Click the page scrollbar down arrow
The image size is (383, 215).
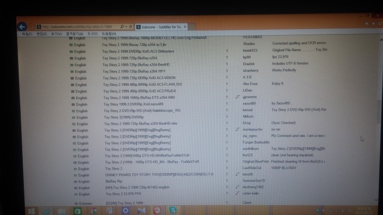pyautogui.click(x=376, y=200)
